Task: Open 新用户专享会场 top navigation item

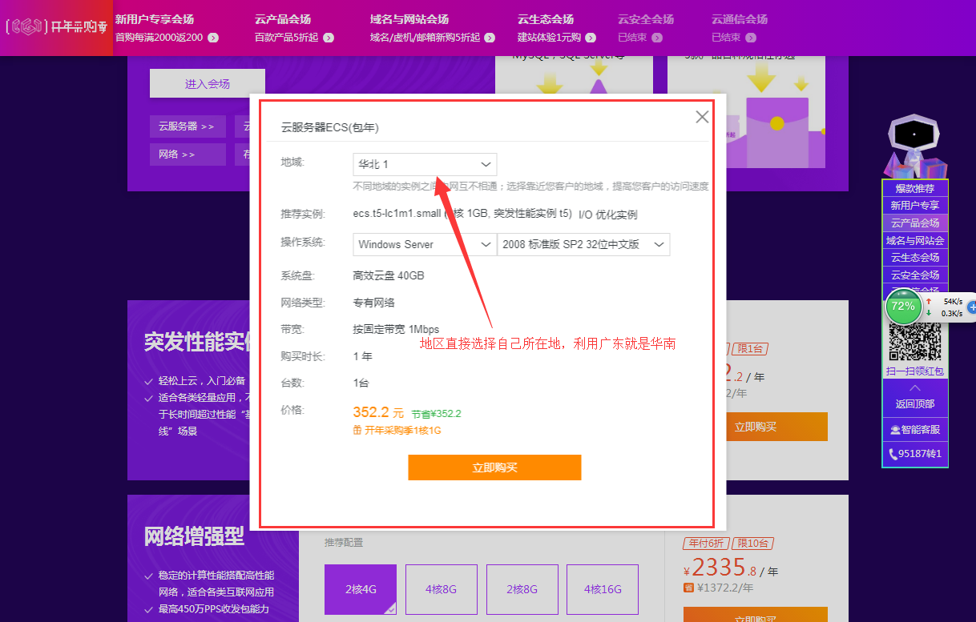Action: click(155, 19)
